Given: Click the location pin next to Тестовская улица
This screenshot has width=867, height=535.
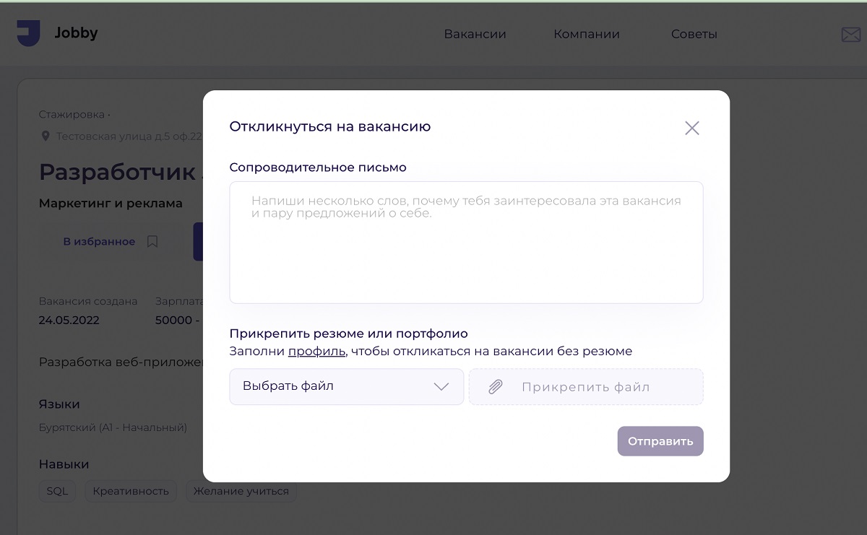Looking at the screenshot, I should click(x=46, y=133).
